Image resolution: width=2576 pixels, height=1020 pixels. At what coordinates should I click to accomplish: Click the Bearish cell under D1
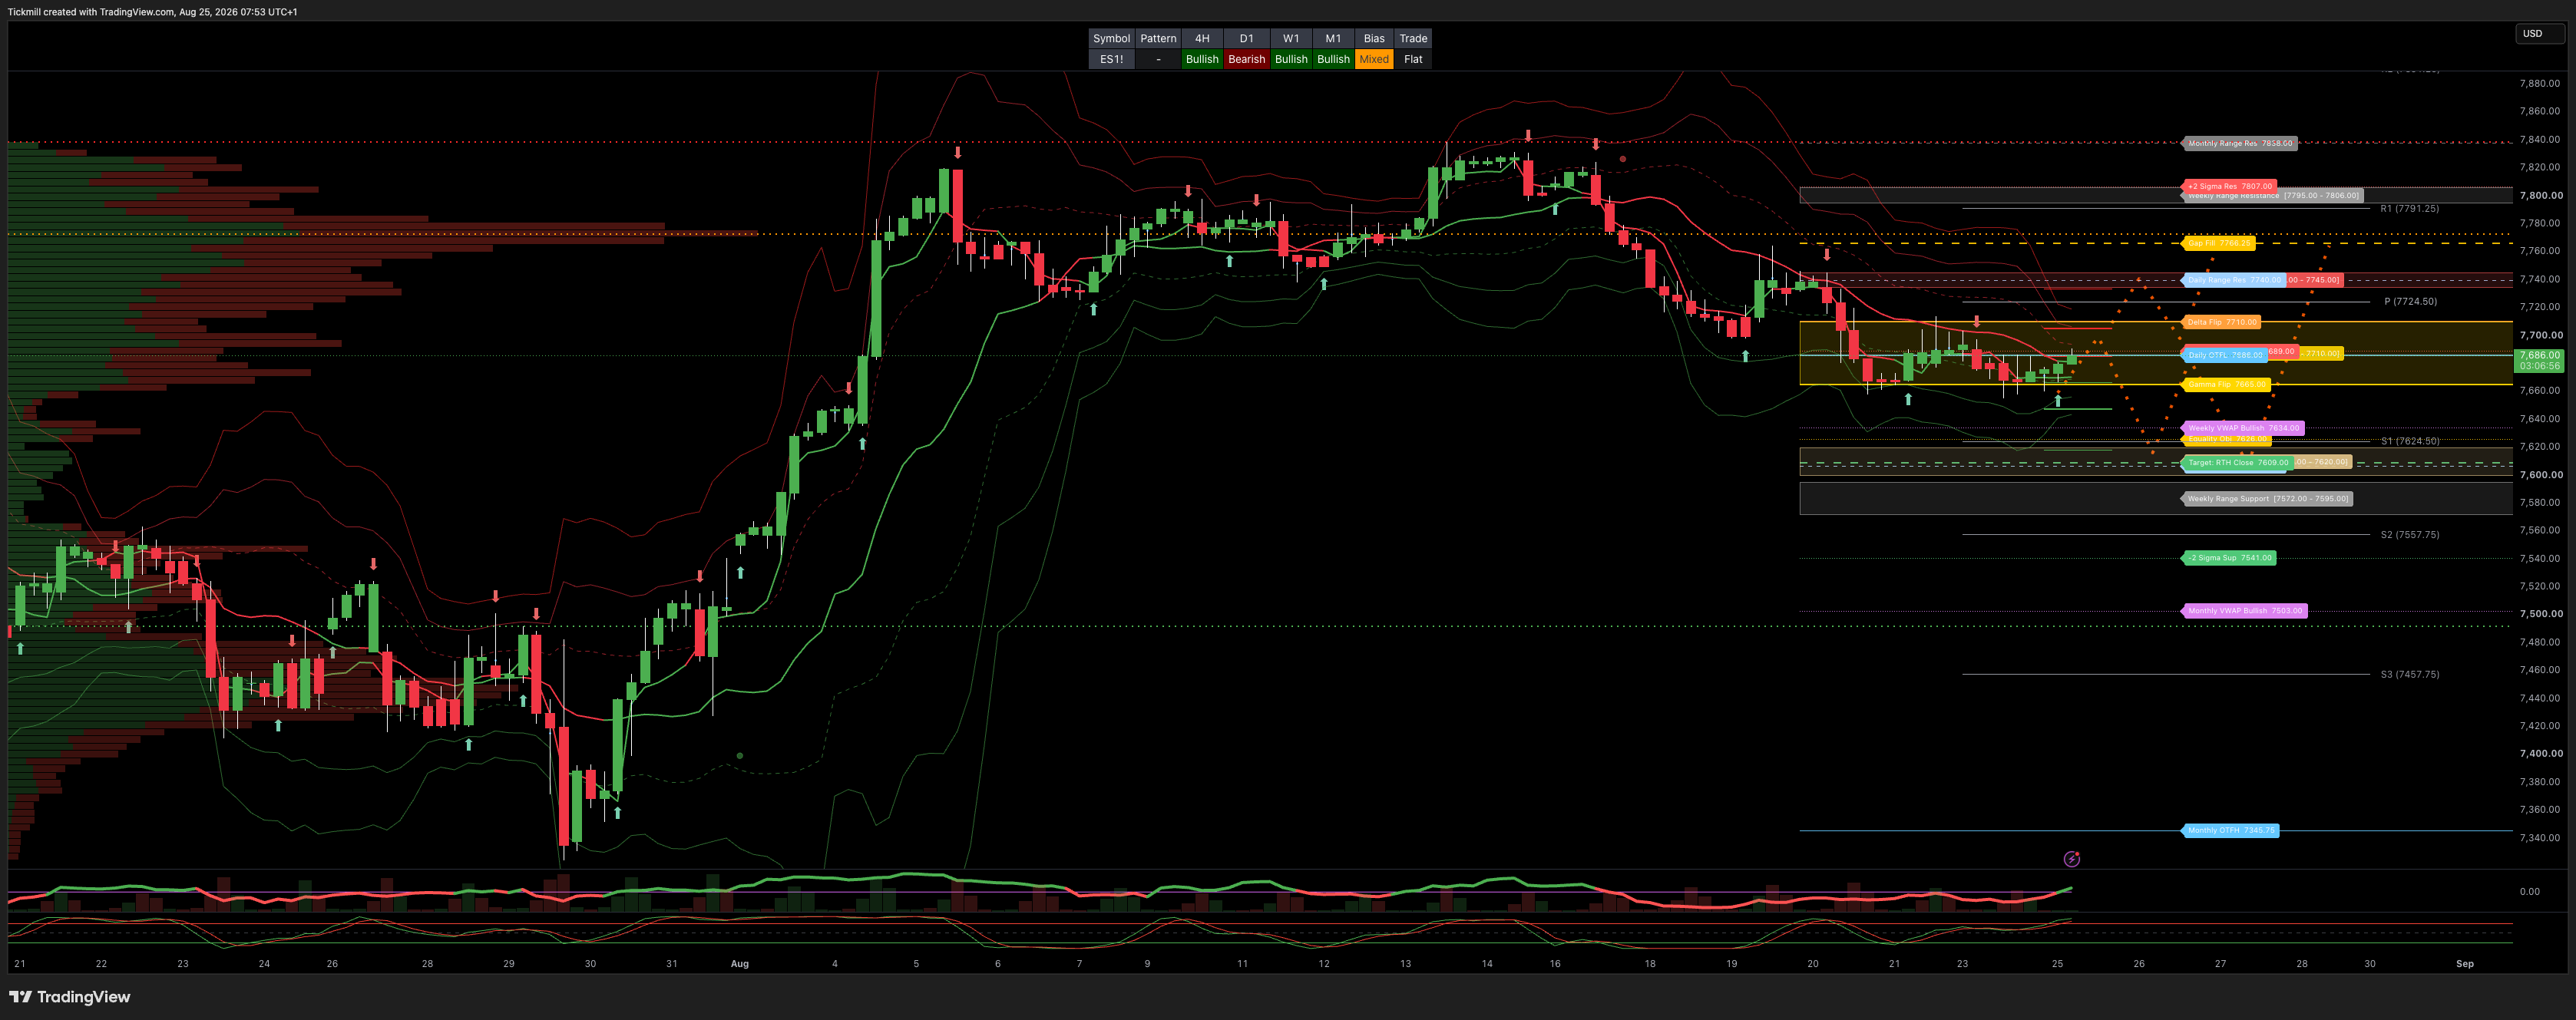(x=1246, y=59)
